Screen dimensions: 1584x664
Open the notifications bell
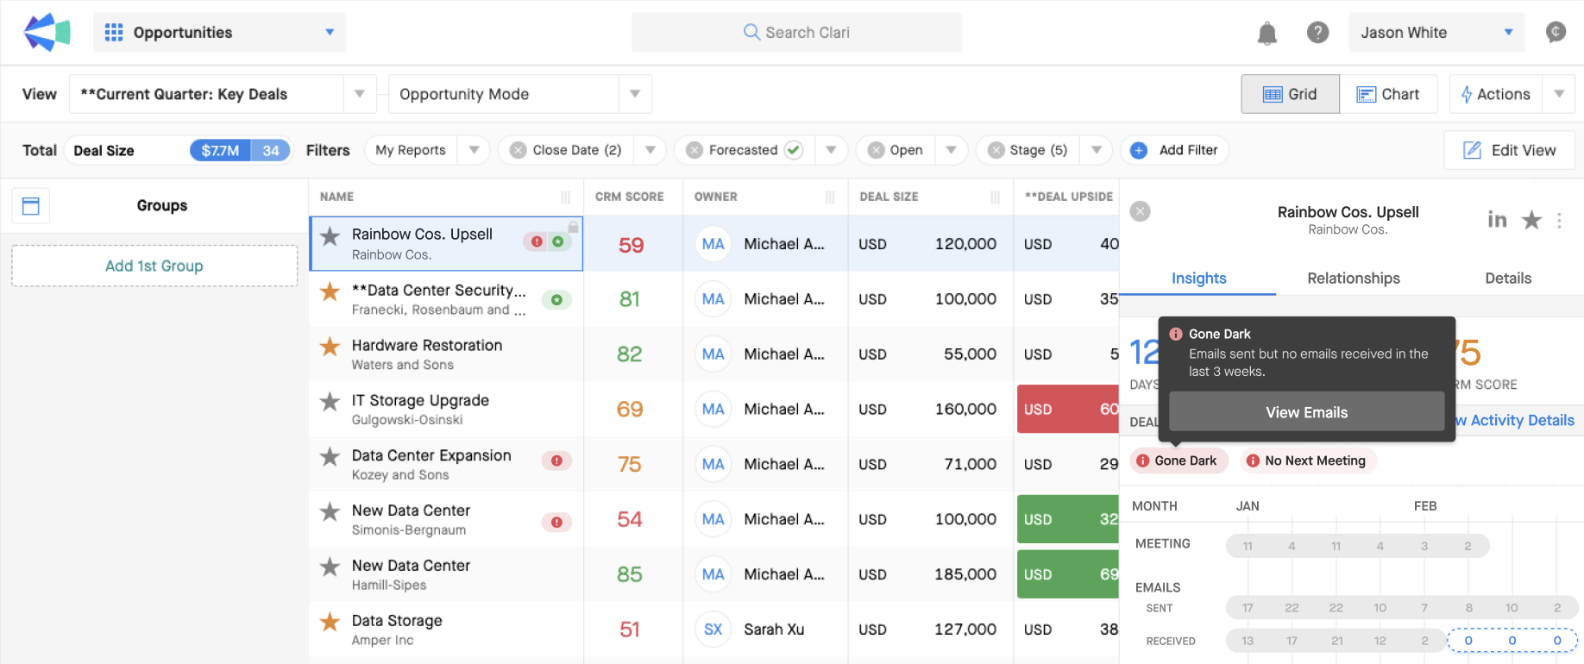[1267, 33]
